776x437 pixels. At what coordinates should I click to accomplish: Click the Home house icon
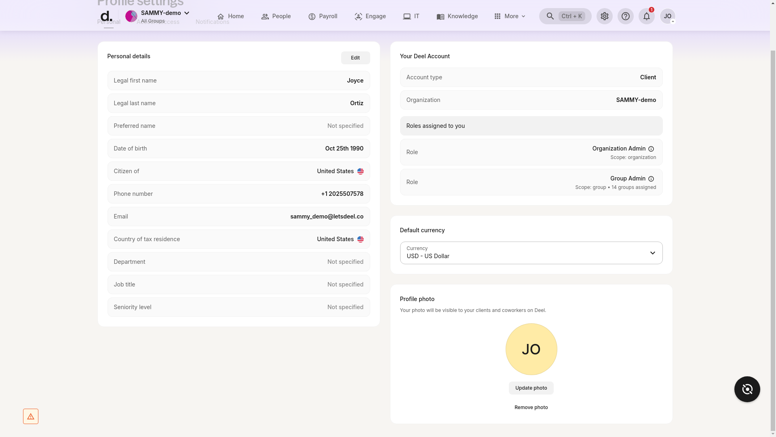tap(221, 17)
